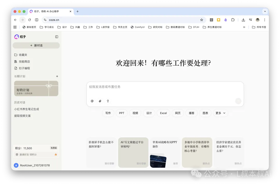Click the purple extension icon
280x185 pixels.
[226, 20]
